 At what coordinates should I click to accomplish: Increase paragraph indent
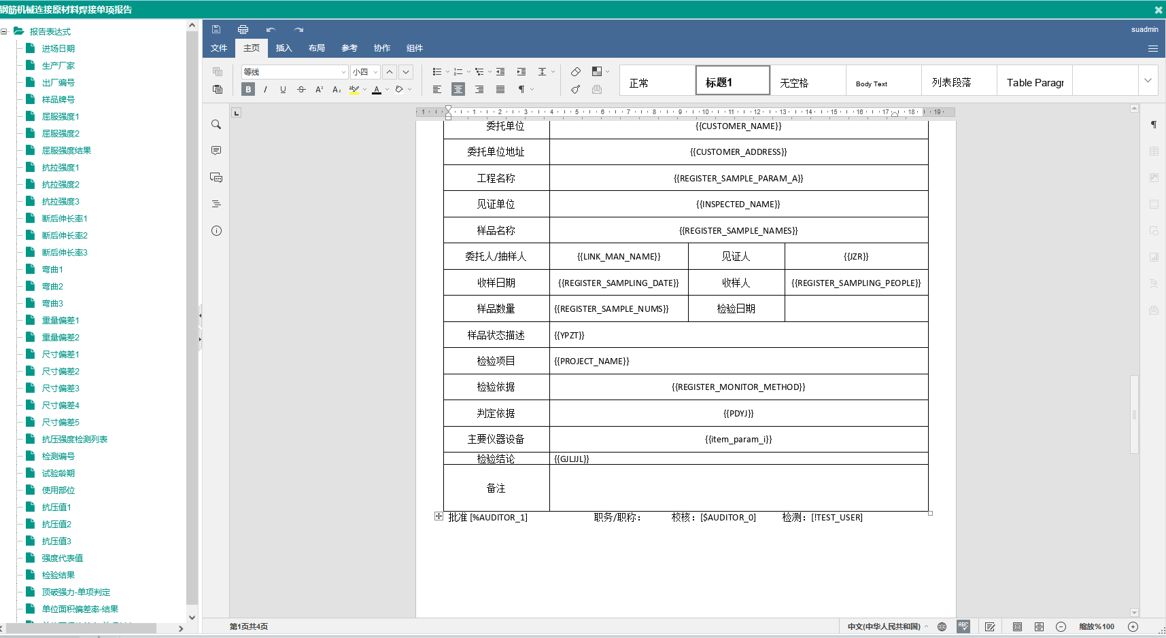click(521, 71)
